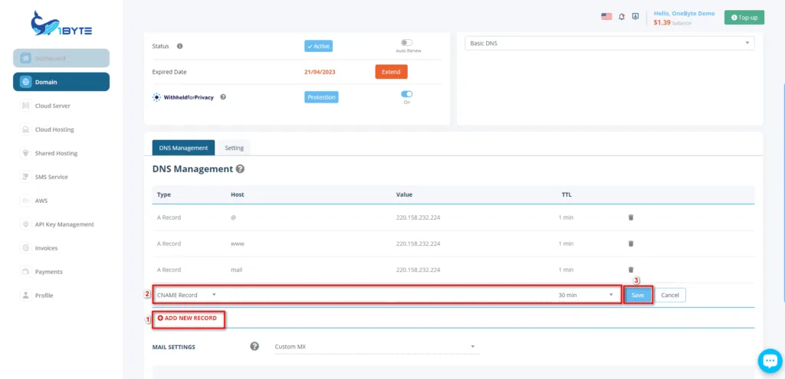
Task: Open the live chat bubble
Action: coord(768,361)
